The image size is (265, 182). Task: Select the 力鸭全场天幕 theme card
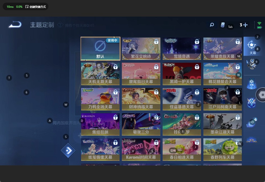coord(100,99)
